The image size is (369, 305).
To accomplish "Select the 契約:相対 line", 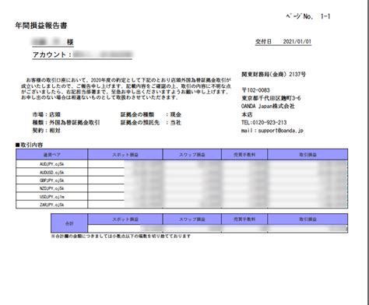I will pyautogui.click(x=46, y=131).
